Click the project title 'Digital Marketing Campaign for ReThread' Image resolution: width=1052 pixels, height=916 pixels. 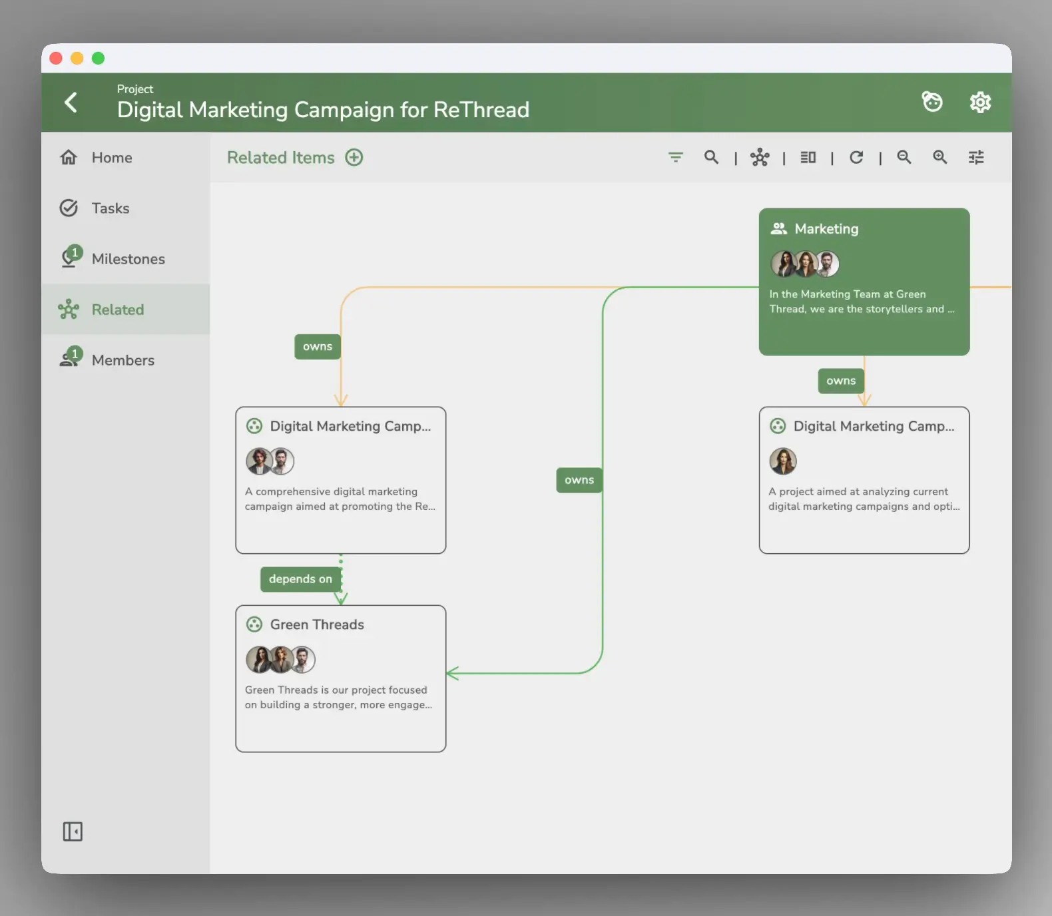(x=324, y=110)
